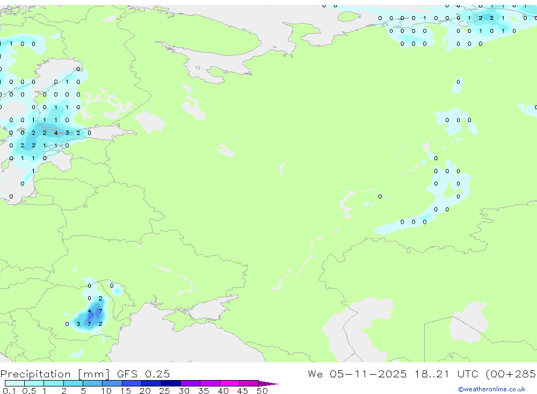Select the 30–35 mm purple swatch
Screen dimensions: 537x394
point(191,383)
